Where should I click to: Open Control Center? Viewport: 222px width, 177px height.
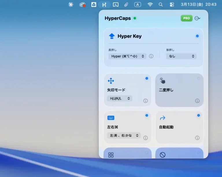(172, 5)
